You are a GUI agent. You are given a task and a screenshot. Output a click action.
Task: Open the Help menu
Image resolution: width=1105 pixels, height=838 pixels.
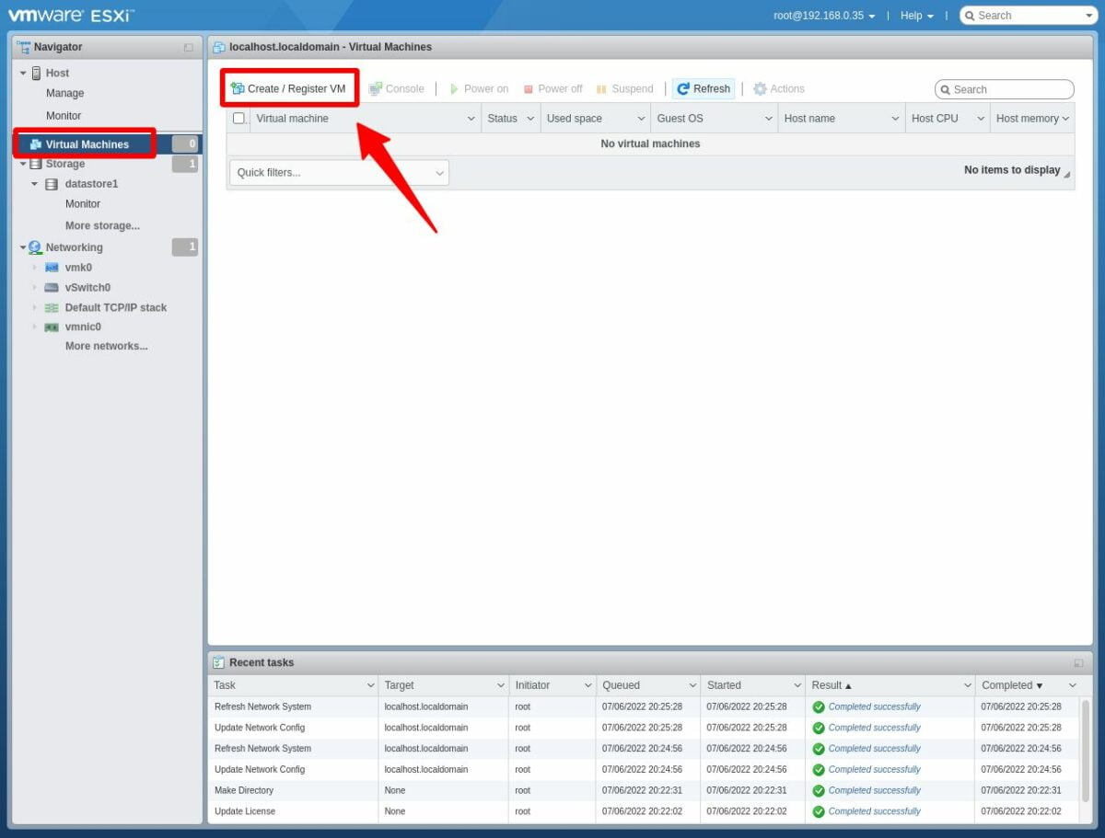(x=914, y=15)
